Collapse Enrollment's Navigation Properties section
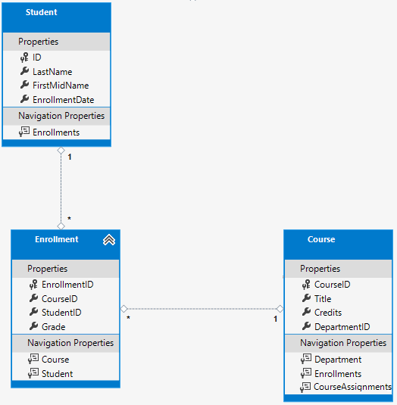The image size is (397, 405). pos(66,343)
